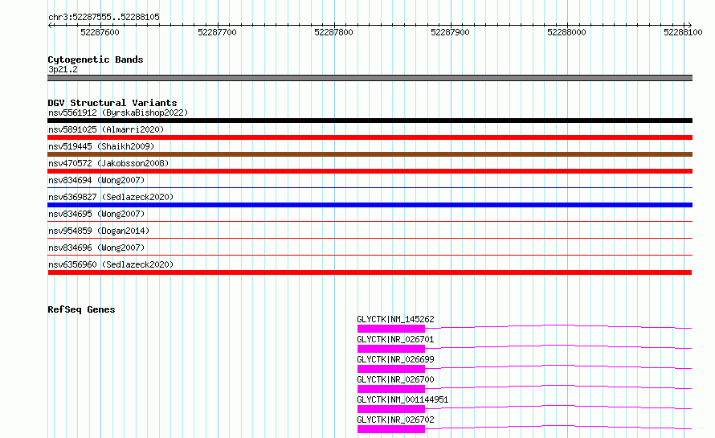Click the GLYCTK|NR_026702 transcript label
The width and height of the screenshot is (715, 438).
(x=395, y=420)
